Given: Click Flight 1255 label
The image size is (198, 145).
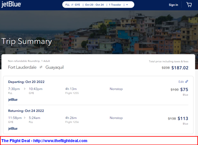Looking at the screenshot, I should (72, 93).
